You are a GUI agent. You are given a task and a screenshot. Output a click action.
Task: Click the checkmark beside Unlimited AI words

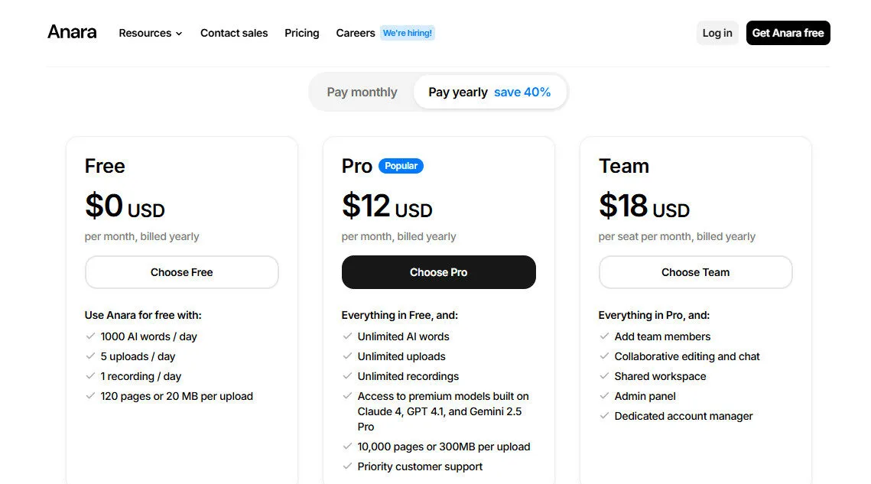[346, 336]
